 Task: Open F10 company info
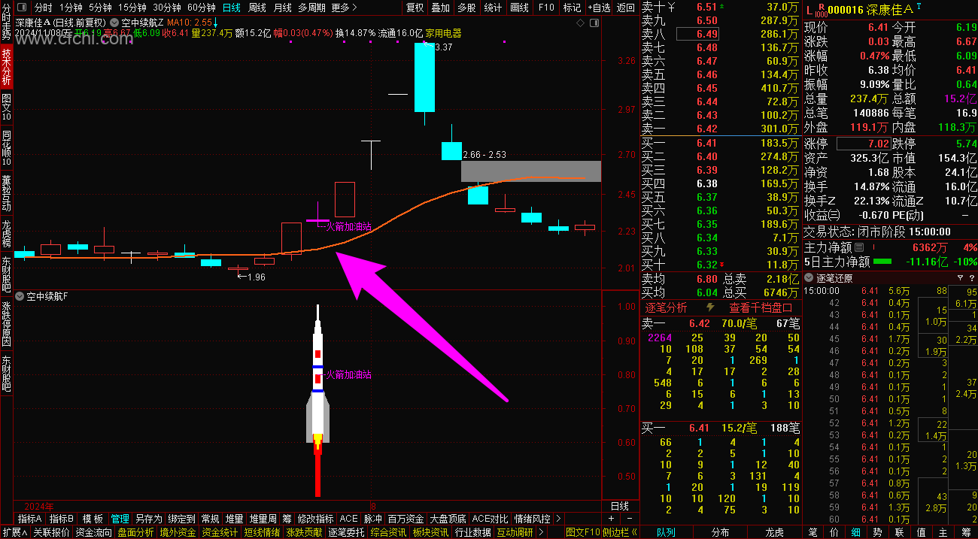pyautogui.click(x=546, y=8)
